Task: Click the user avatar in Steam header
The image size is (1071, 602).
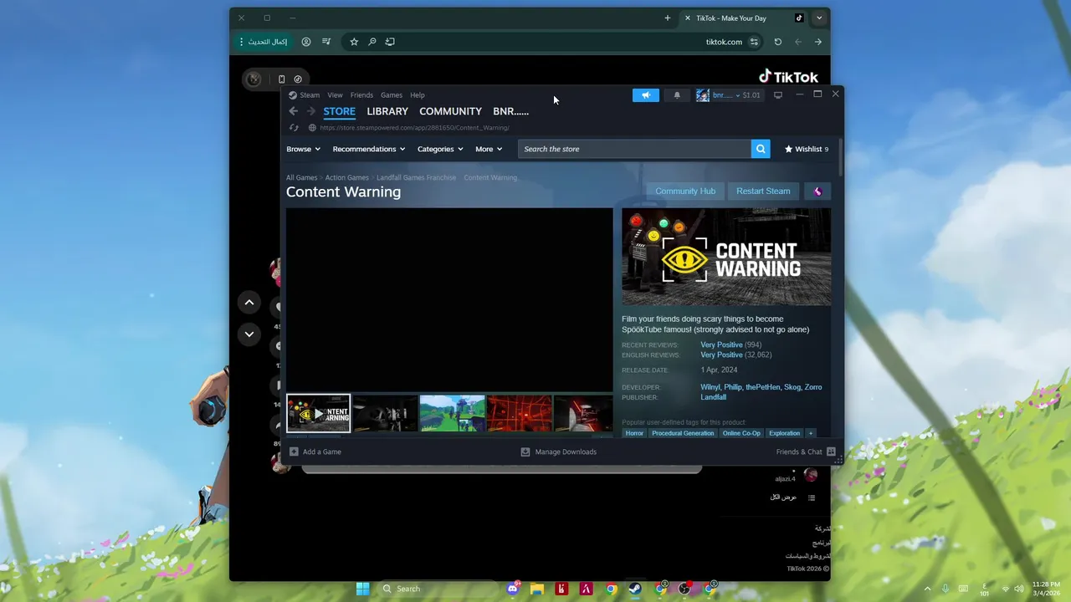Action: pos(703,95)
